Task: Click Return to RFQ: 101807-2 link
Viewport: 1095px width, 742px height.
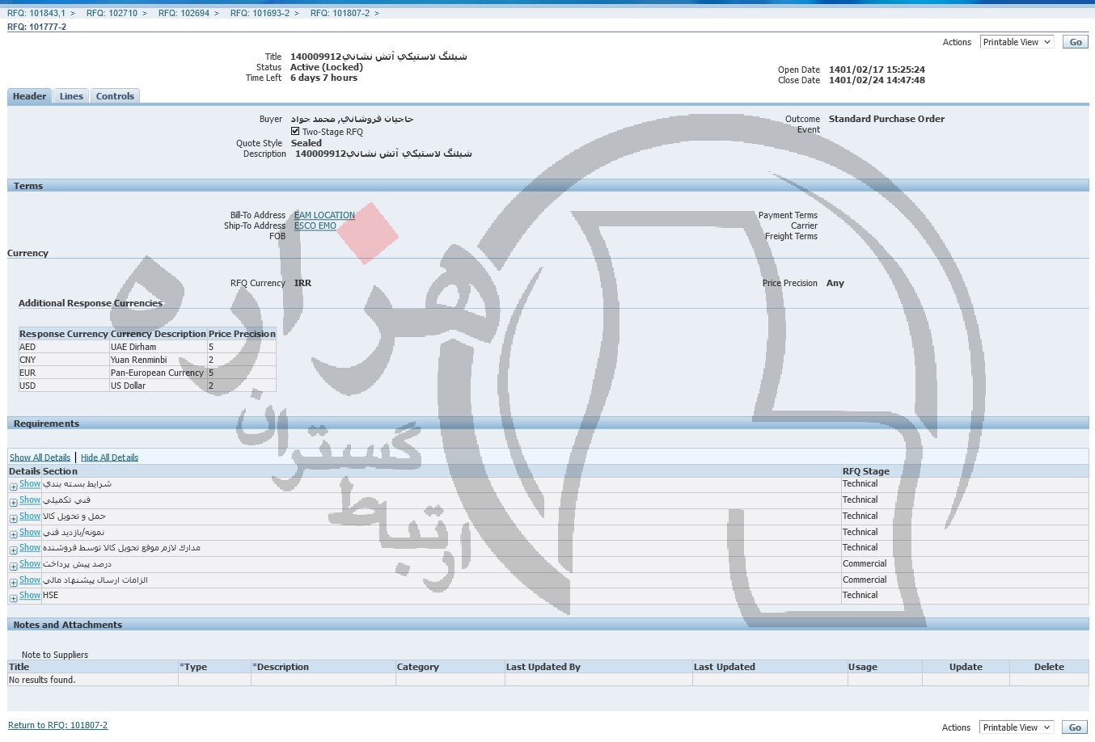Action: point(57,725)
